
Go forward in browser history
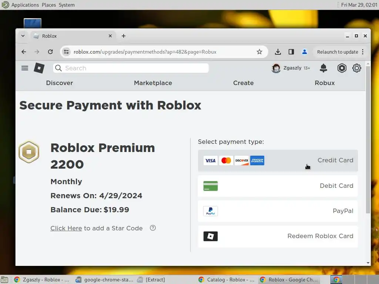tap(37, 52)
